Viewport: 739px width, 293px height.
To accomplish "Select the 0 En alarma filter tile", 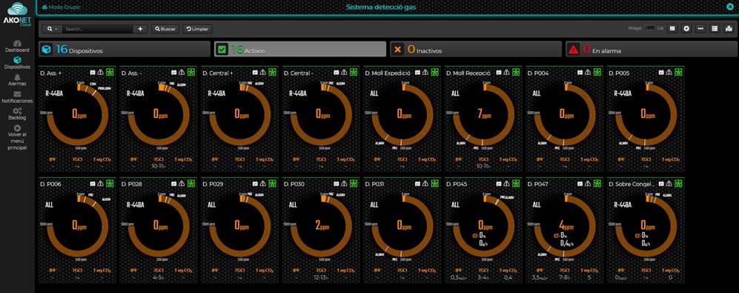I will click(652, 49).
